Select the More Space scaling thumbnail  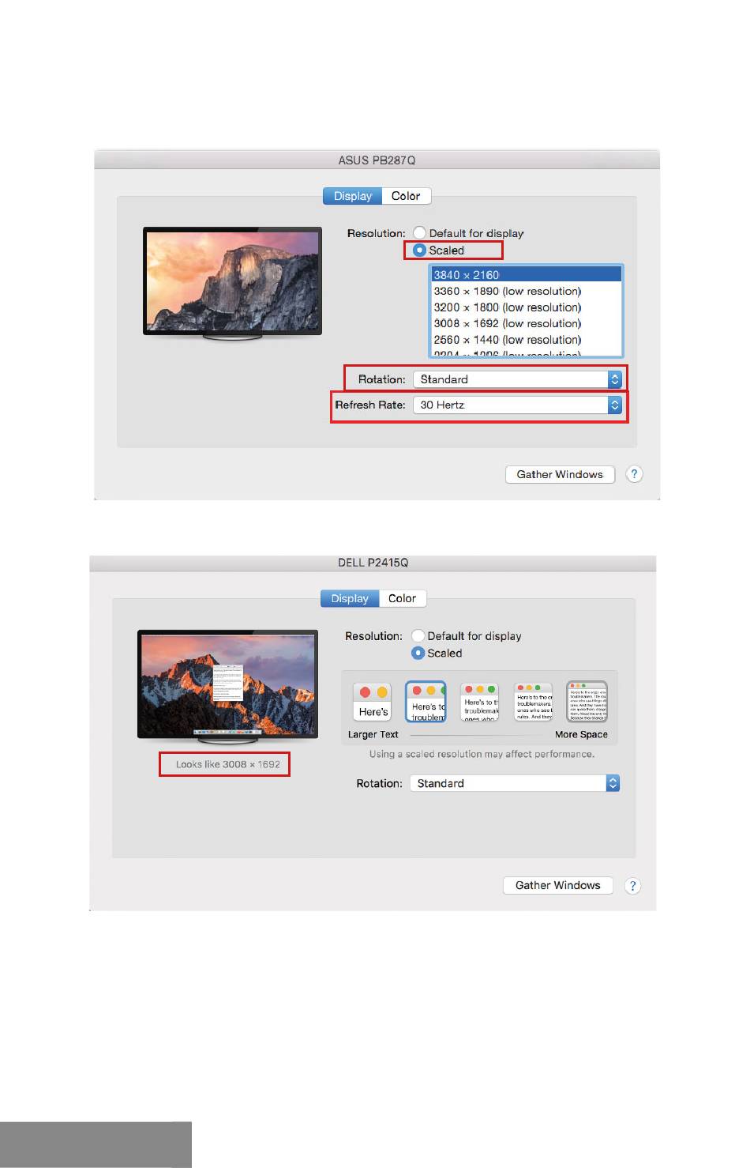[x=587, y=702]
